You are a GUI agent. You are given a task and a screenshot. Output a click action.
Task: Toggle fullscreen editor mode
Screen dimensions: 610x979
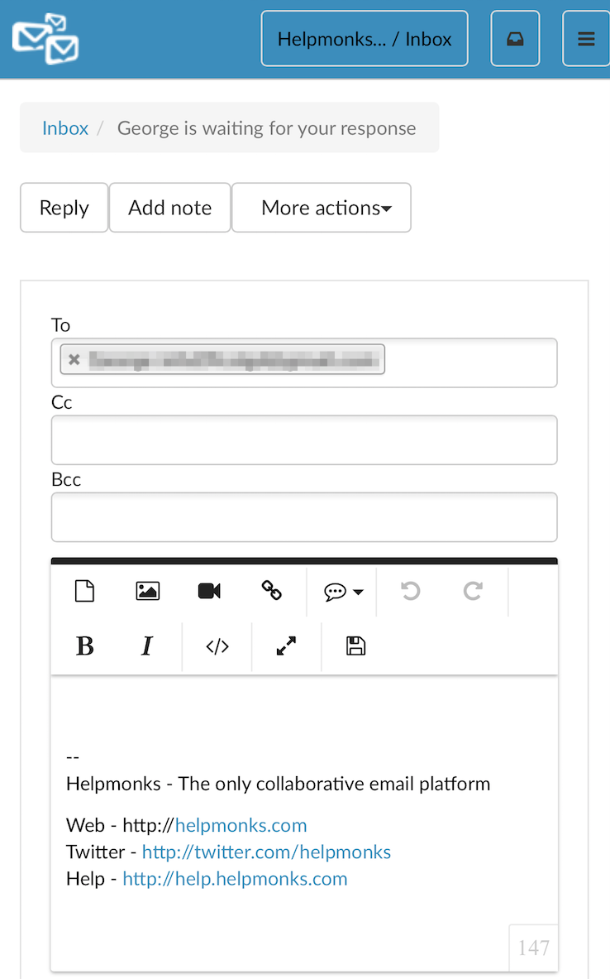click(286, 646)
